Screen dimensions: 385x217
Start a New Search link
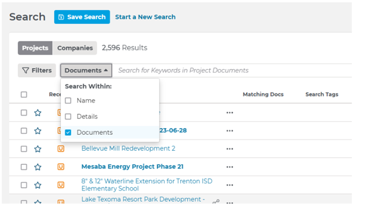tap(145, 17)
